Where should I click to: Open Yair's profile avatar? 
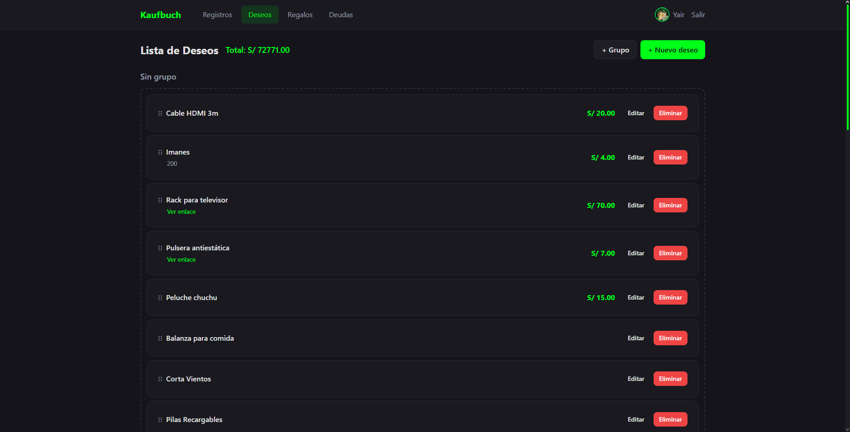coord(662,14)
